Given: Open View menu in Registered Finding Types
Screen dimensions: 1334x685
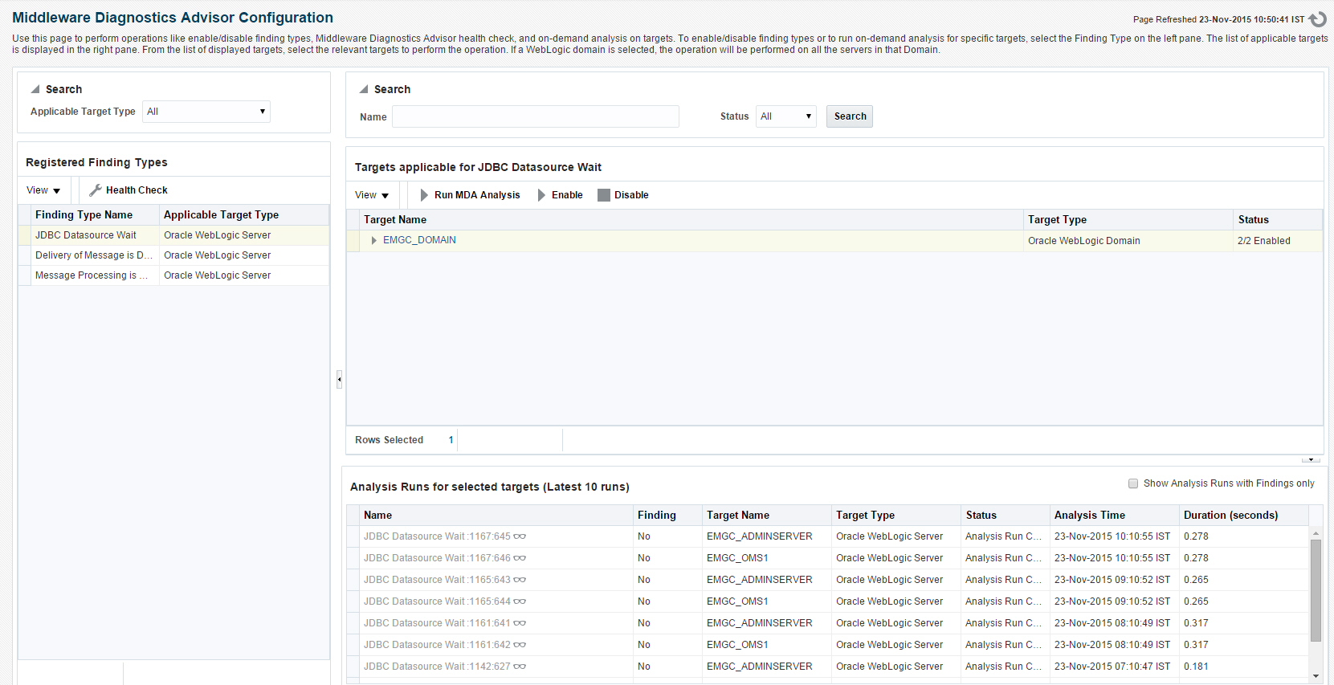Looking at the screenshot, I should click(x=43, y=190).
